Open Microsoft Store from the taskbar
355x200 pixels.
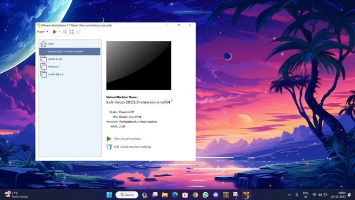coord(185,195)
